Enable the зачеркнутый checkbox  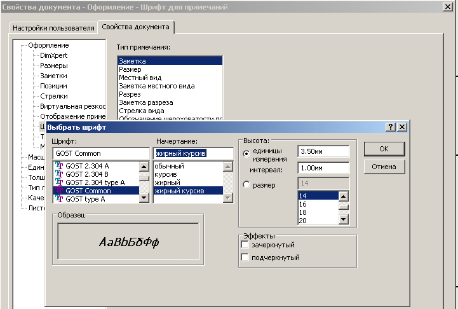(245, 244)
